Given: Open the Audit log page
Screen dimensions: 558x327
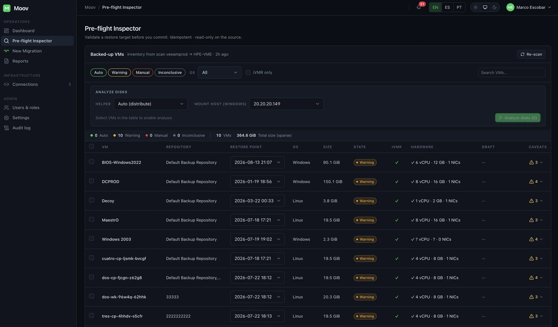Looking at the screenshot, I should click(x=37, y=128).
